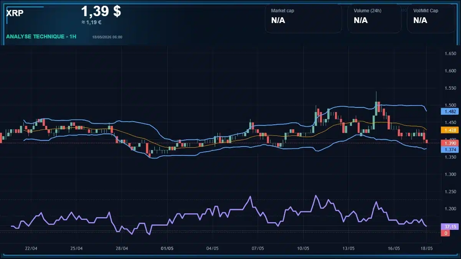Viewport: 461px width, 259px height.
Task: Open the Volume (24h) card
Action: 375,18
